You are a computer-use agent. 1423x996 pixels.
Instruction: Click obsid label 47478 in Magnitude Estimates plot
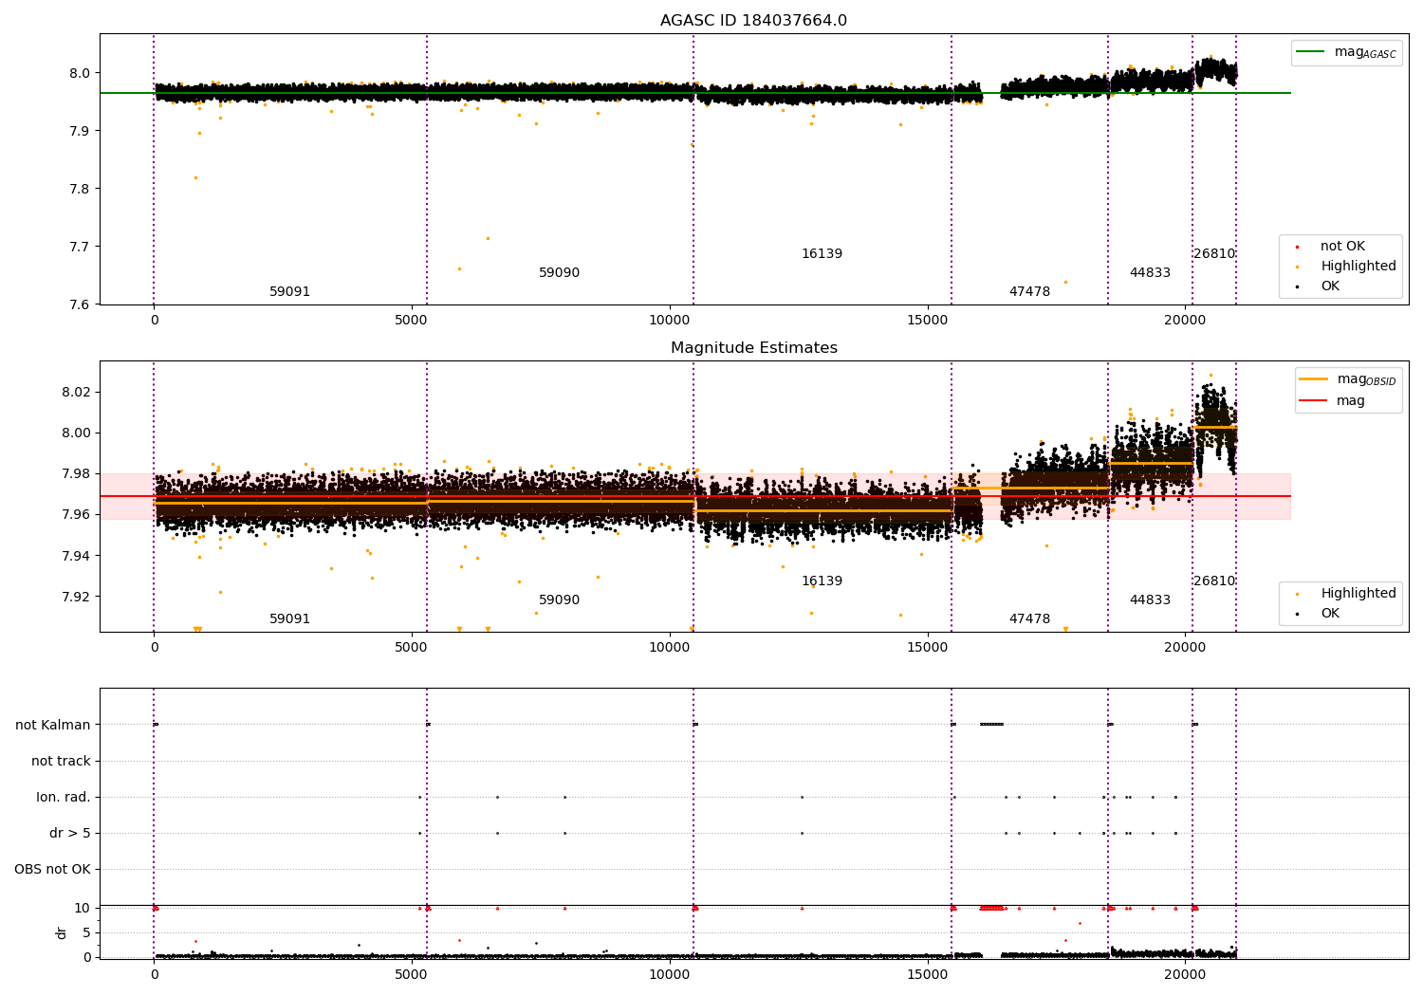1029,619
